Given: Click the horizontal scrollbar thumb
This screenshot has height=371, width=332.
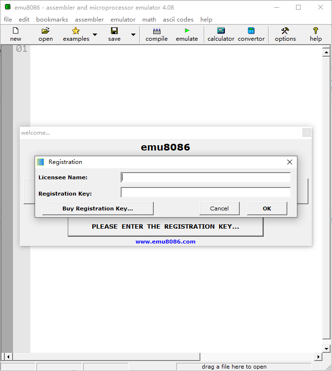Looking at the screenshot, I should point(106,357).
